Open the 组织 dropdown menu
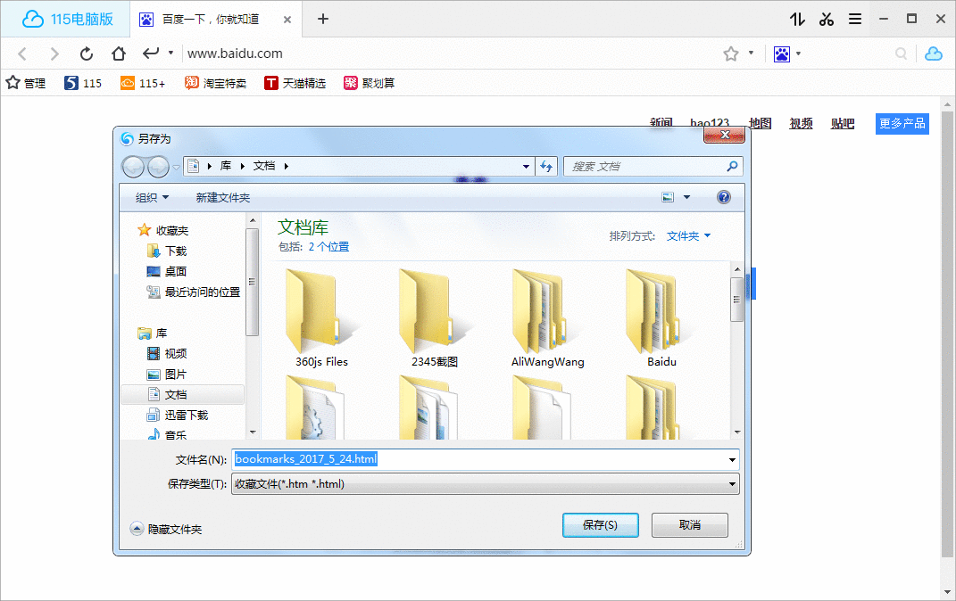This screenshot has width=956, height=601. (150, 197)
